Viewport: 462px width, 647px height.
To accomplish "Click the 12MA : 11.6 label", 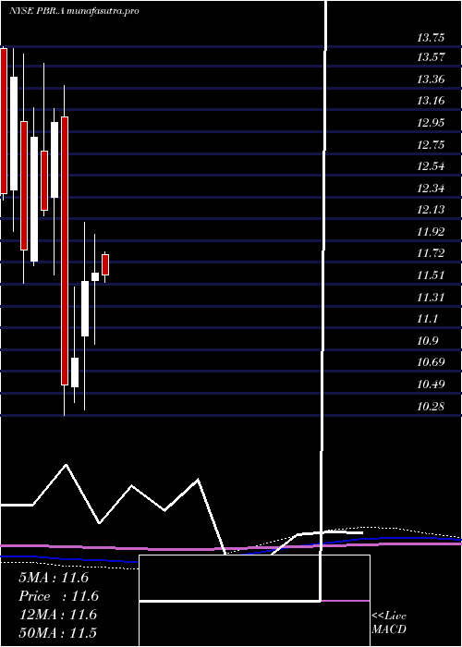I will [58, 615].
